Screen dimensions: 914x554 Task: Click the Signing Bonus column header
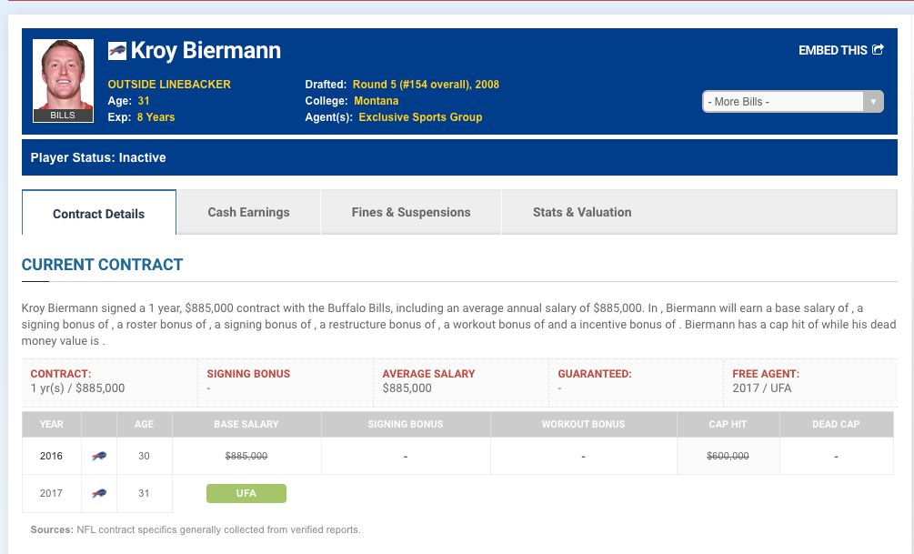pos(406,424)
